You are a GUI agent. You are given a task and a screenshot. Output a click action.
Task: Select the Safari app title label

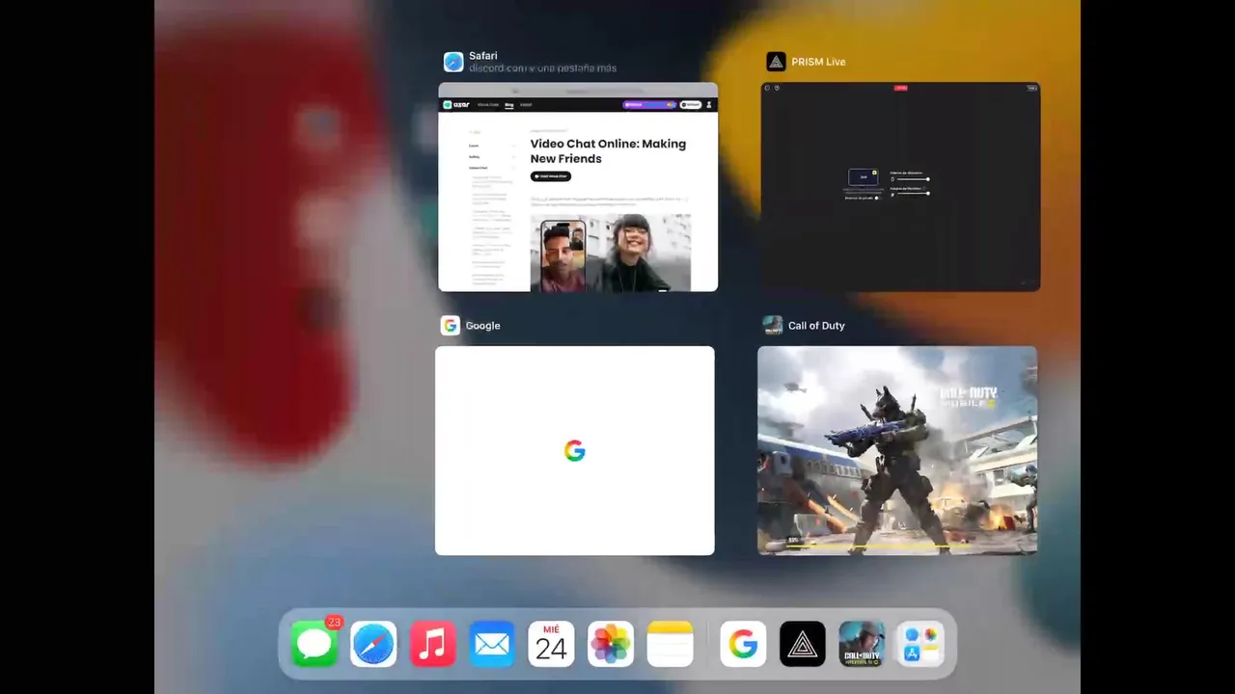[483, 56]
